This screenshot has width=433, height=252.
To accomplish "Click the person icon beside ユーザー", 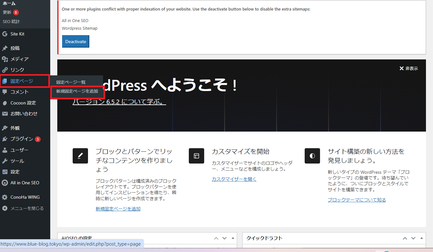I will [x=5, y=150].
